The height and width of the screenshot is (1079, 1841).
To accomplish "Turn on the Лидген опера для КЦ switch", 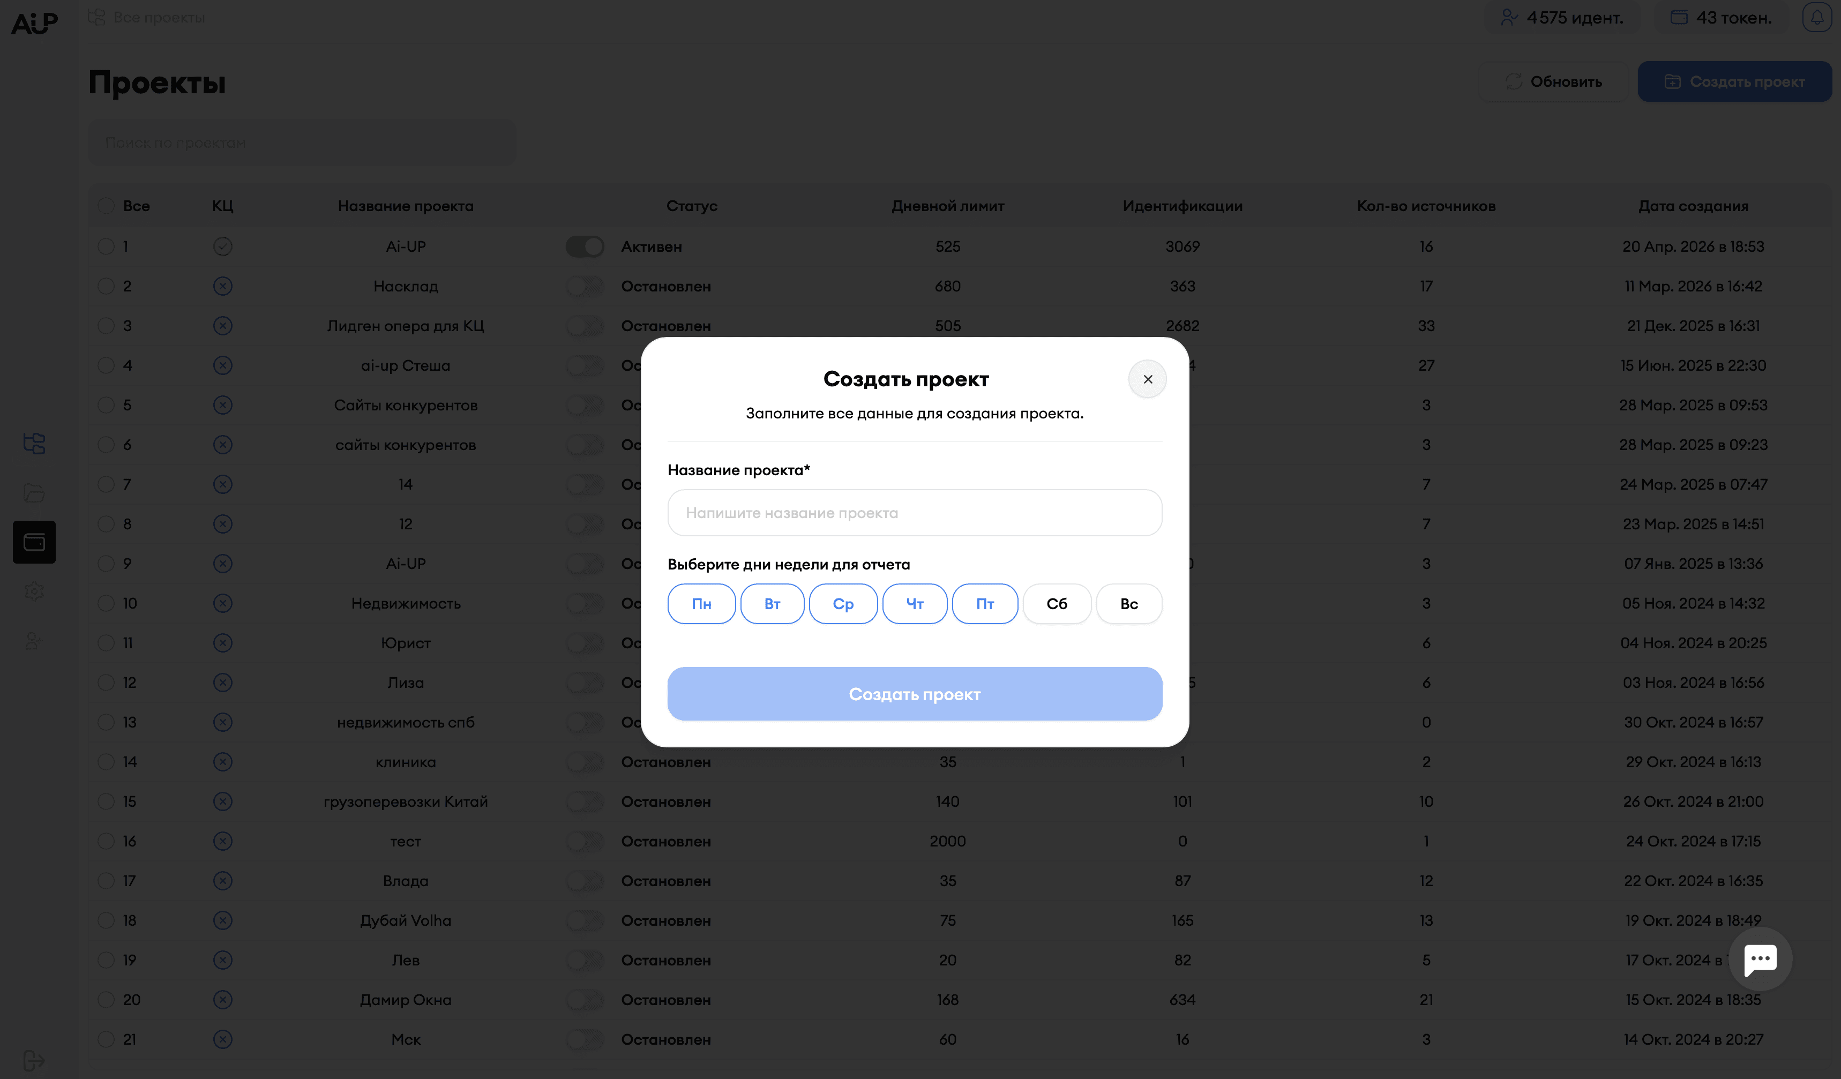I will [585, 325].
